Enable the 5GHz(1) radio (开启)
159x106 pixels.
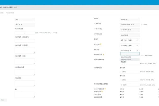[120, 94]
